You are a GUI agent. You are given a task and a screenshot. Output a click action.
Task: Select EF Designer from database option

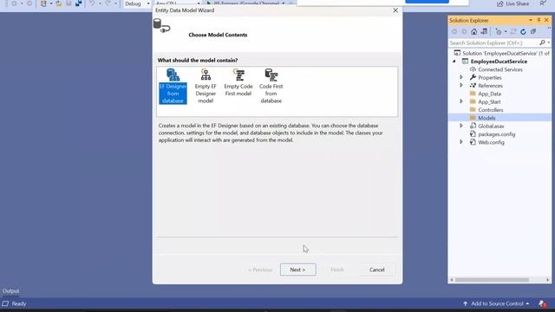pos(173,86)
